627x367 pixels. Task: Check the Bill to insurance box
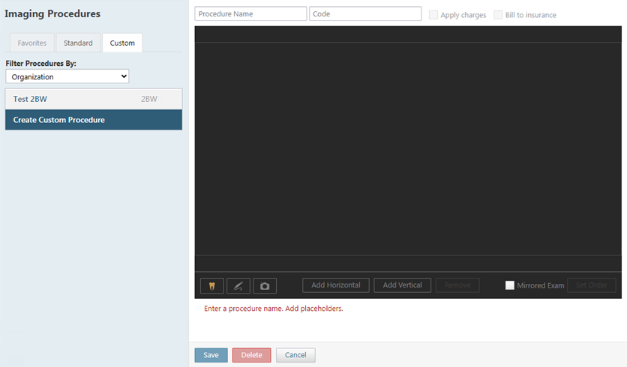(498, 15)
